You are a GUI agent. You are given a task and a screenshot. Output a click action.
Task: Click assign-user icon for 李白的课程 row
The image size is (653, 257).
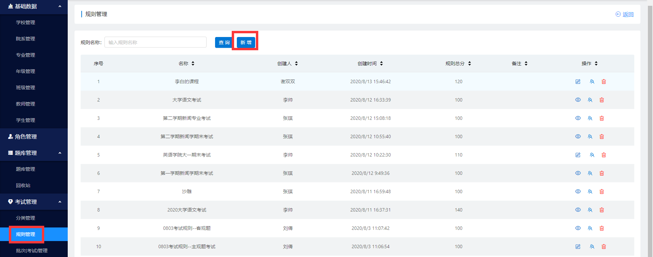point(592,81)
